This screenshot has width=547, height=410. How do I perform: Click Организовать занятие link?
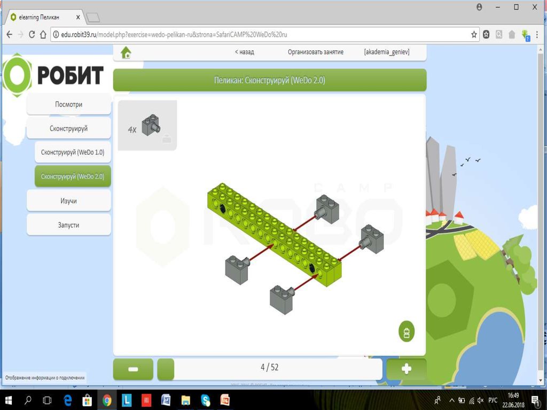316,52
